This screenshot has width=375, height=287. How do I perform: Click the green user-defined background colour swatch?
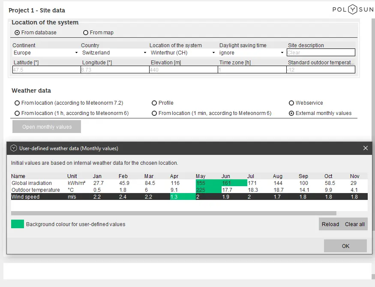point(18,224)
